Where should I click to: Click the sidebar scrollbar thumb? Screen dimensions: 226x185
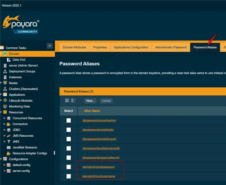pyautogui.click(x=54, y=153)
